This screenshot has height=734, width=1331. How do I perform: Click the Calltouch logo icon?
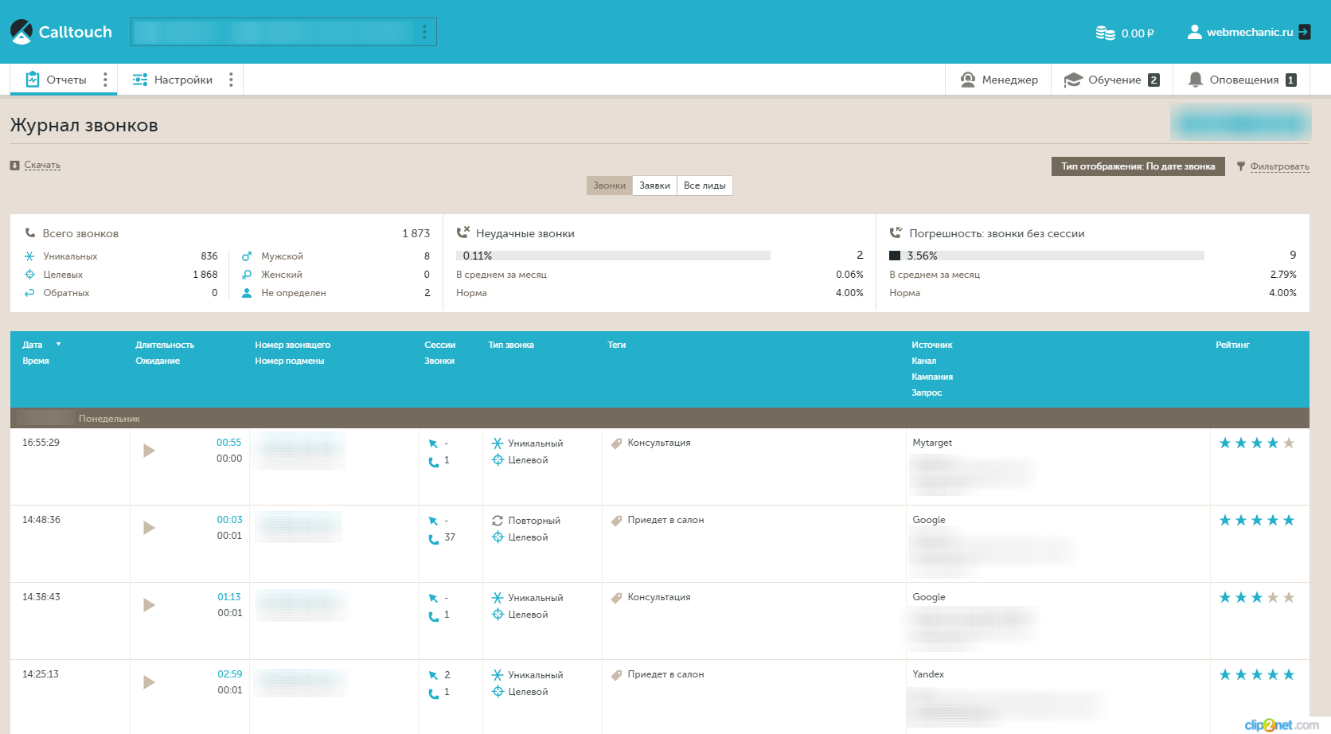click(x=21, y=32)
